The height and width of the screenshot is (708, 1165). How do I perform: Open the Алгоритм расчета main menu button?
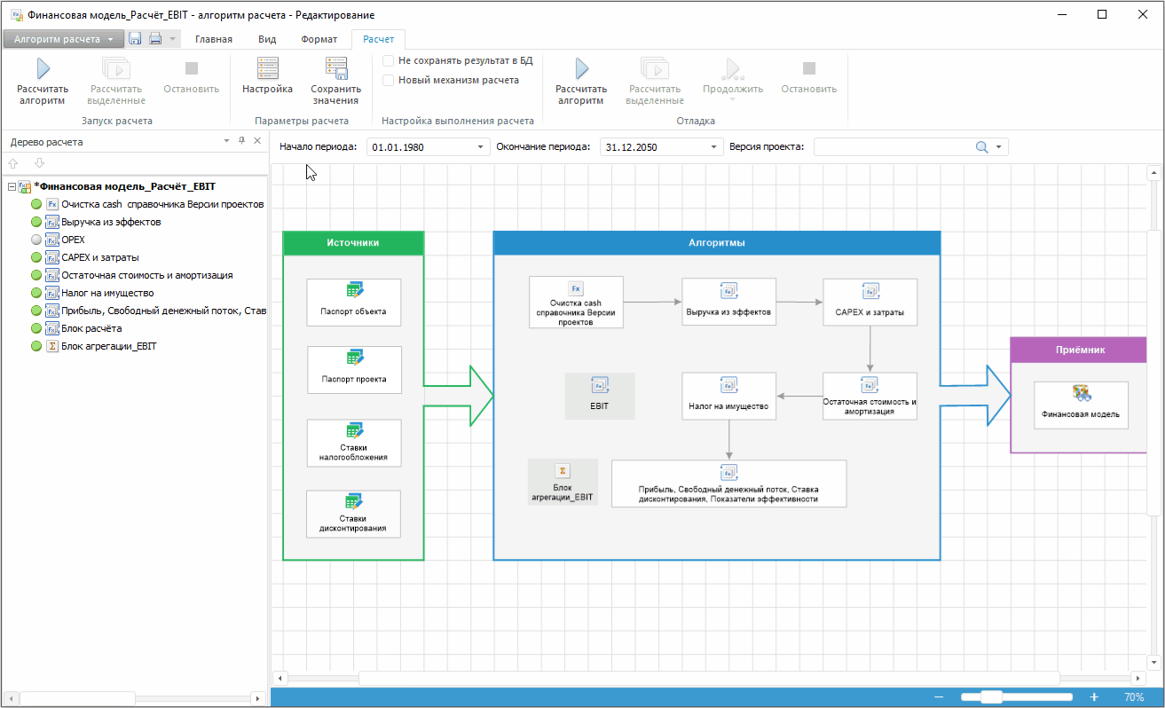point(63,39)
